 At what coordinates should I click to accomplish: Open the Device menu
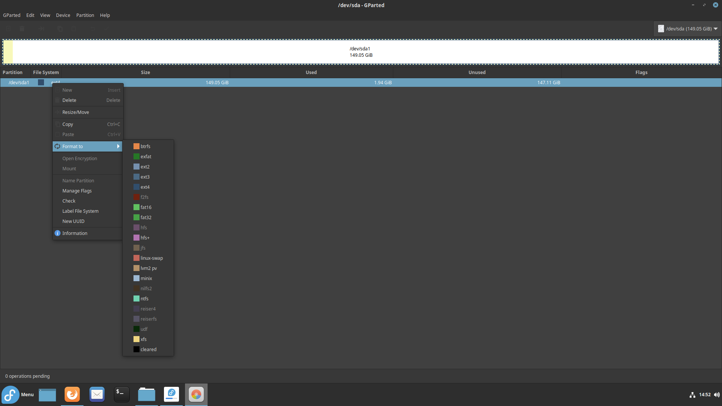pos(63,15)
